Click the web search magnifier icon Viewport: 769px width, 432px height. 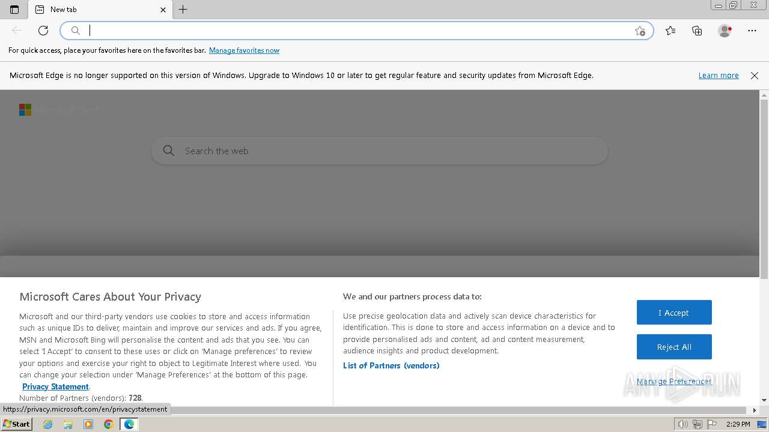(169, 151)
